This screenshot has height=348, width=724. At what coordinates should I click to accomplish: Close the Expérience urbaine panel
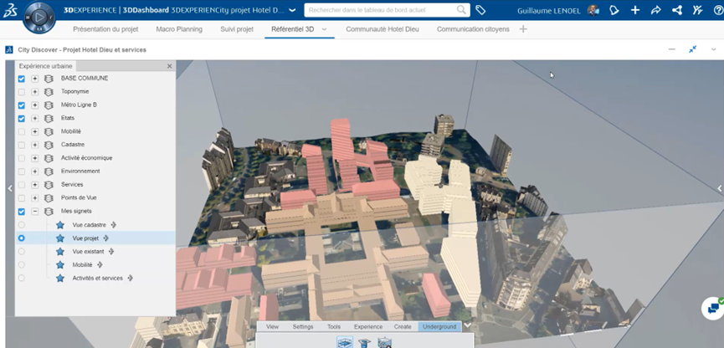169,66
